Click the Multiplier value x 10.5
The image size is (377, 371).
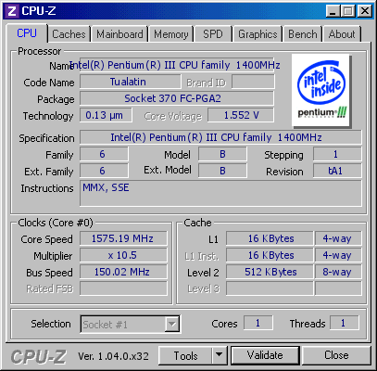click(x=123, y=255)
